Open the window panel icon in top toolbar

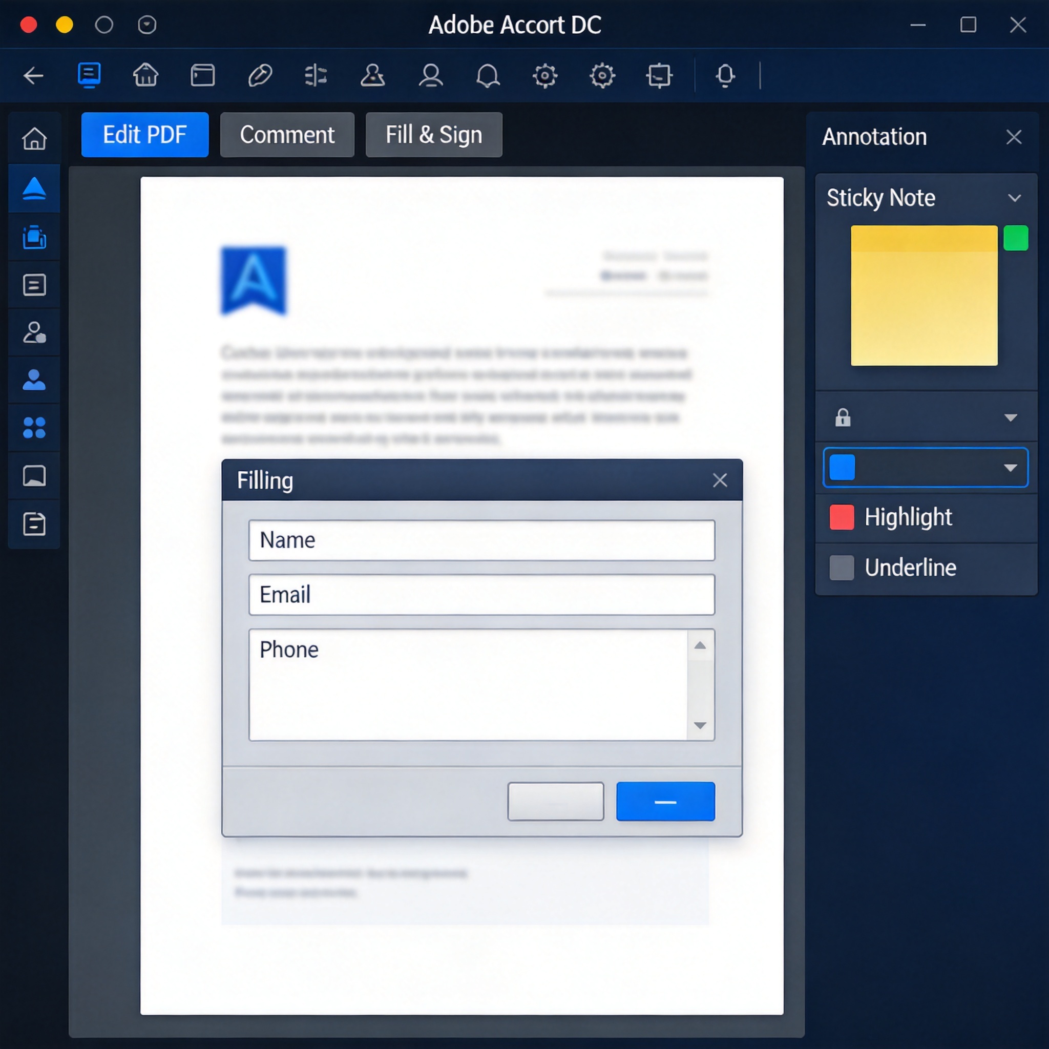coord(202,75)
